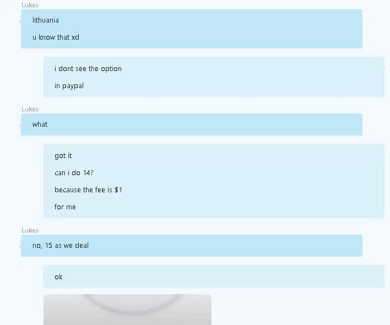Click the Lukas name above 'lithuania' message
Screen dimensions: 390x325
pos(30,5)
